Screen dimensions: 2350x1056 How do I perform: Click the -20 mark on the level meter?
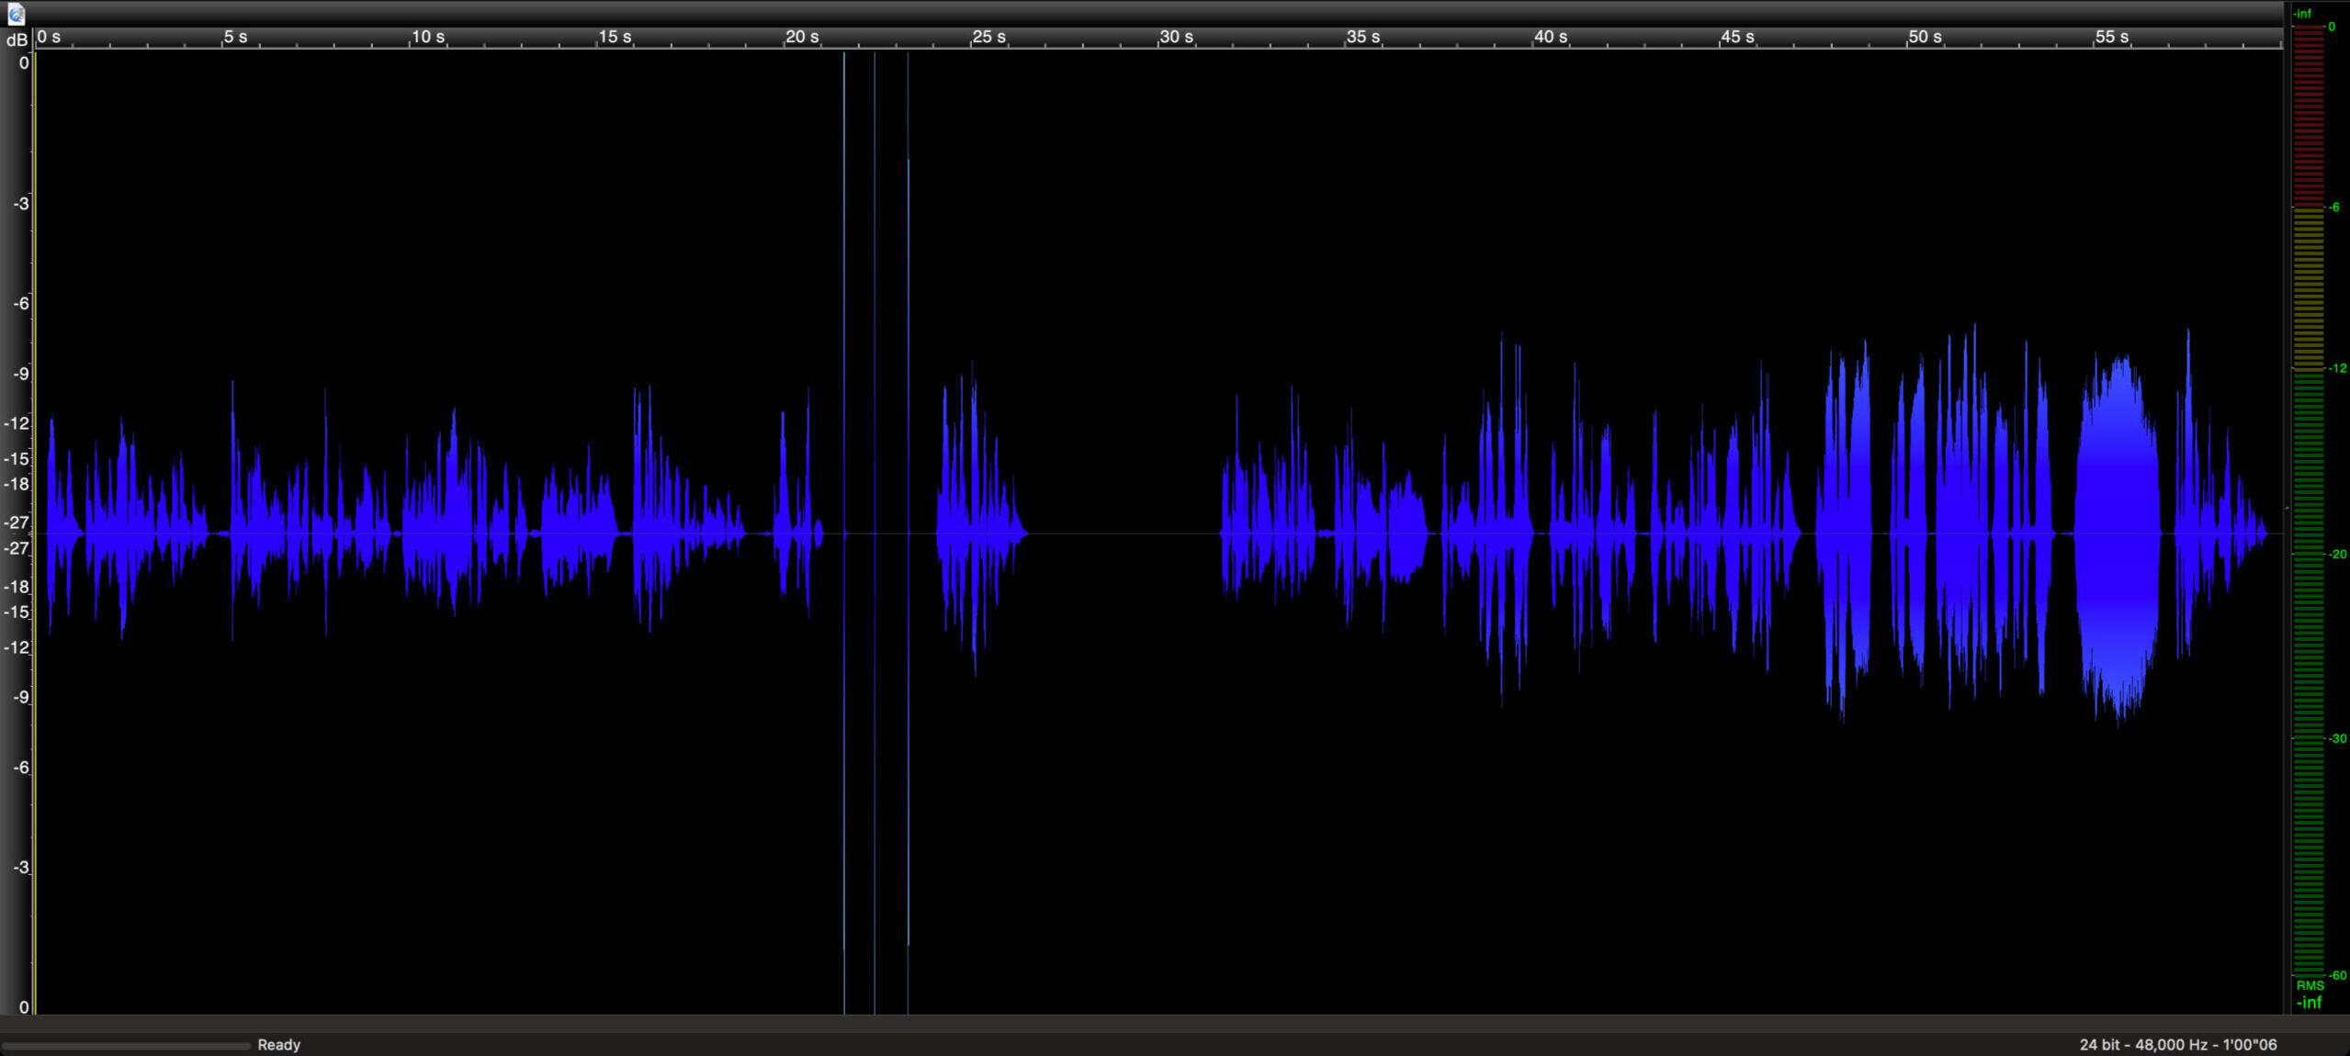[2337, 554]
